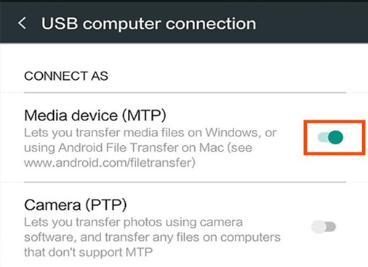This screenshot has width=368, height=267.
Task: Tap the green knob of the MTP switch
Action: pos(336,137)
